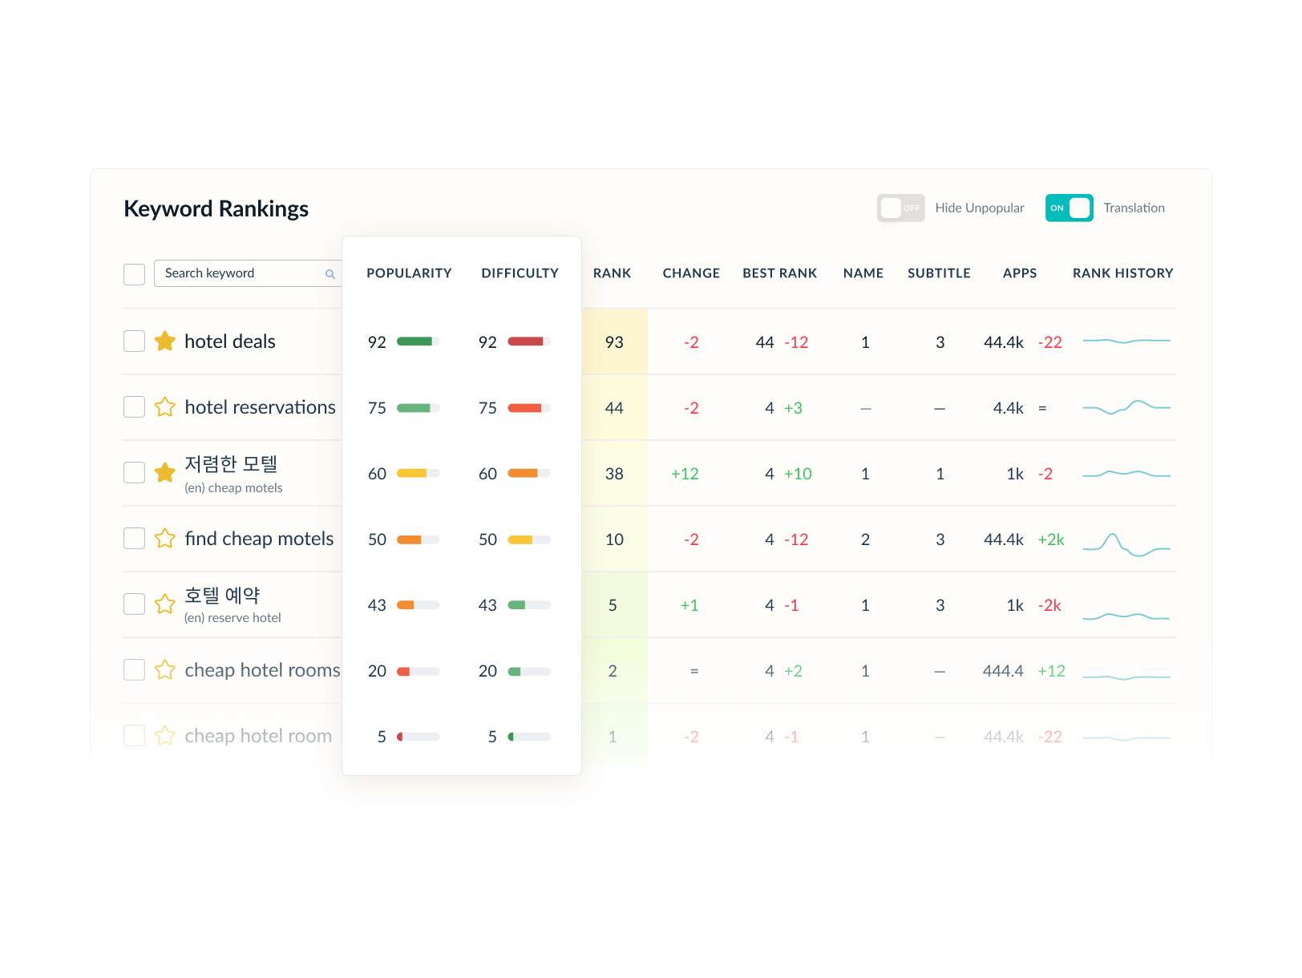The width and height of the screenshot is (1302, 978).
Task: Open hotel deals rank history sparkline
Action: pos(1126,341)
